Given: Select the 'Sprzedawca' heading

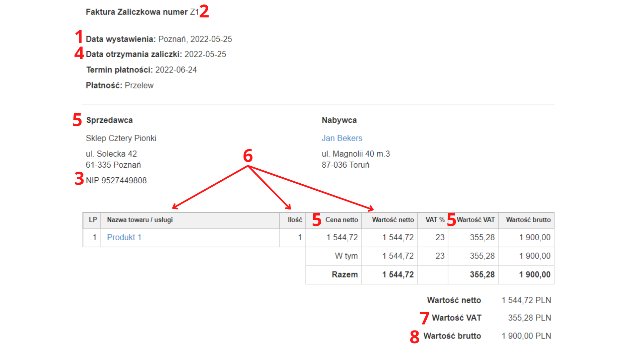Looking at the screenshot, I should click(x=109, y=120).
